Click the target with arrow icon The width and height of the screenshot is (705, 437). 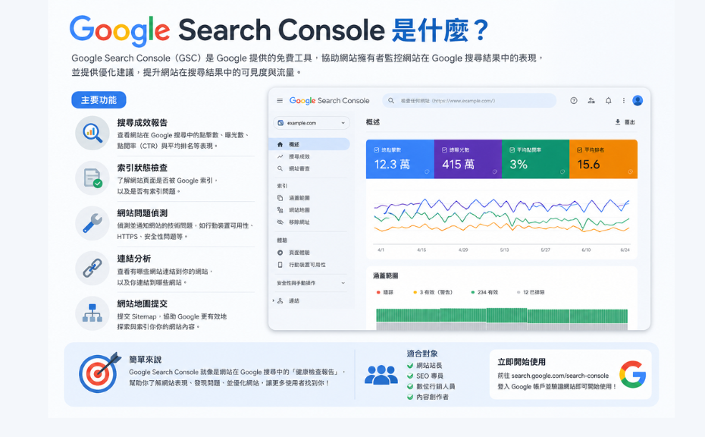click(99, 373)
